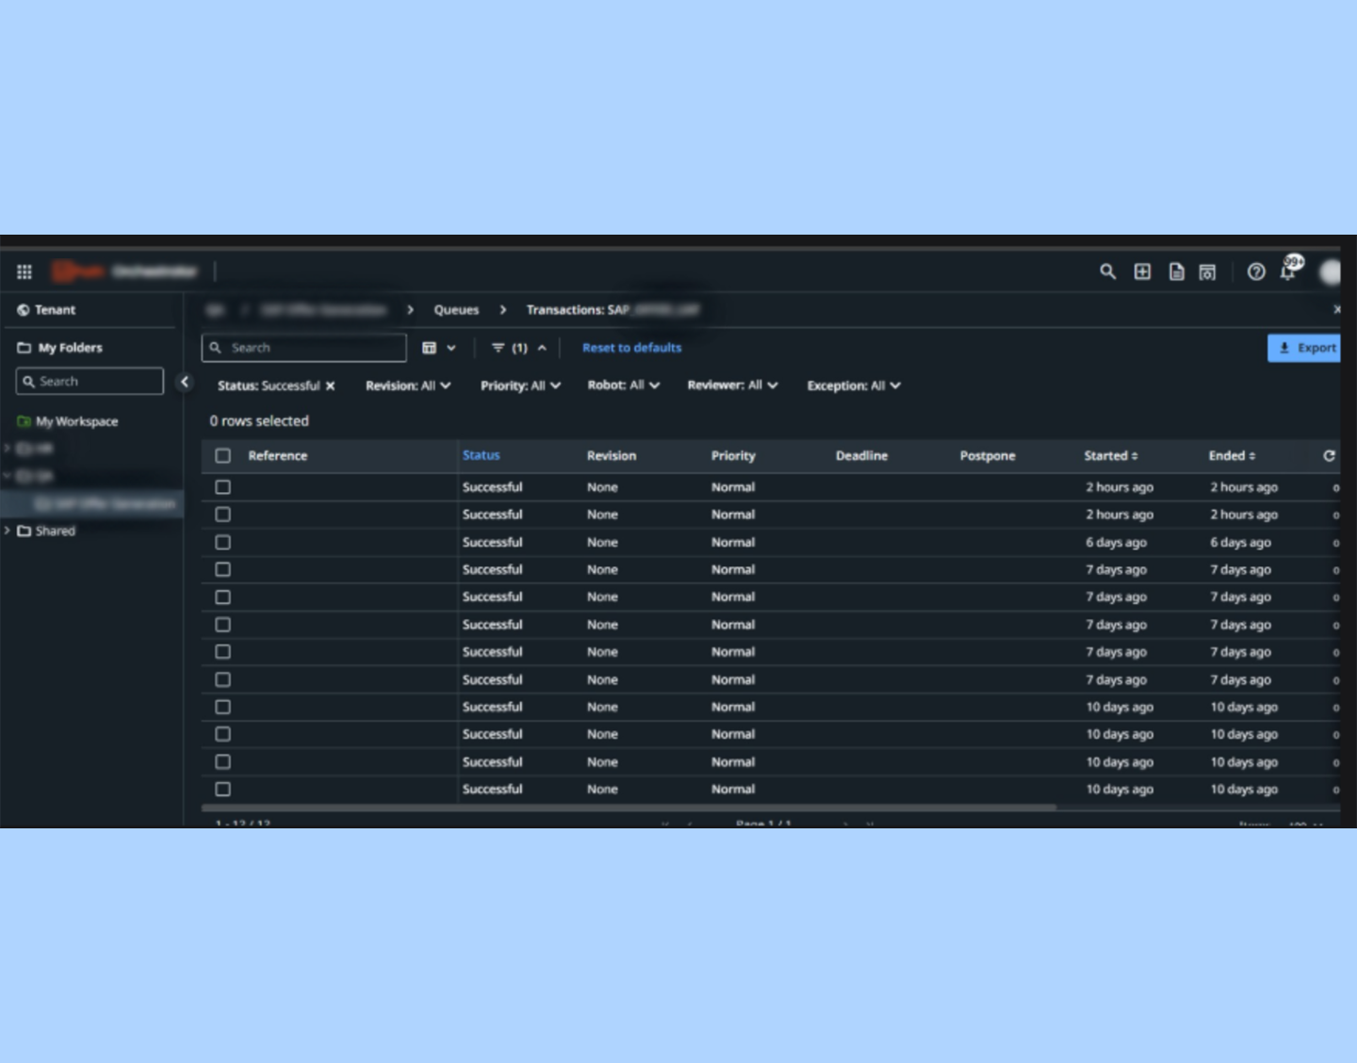Click the magnifier search icon in header
This screenshot has height=1063, width=1357.
(1107, 271)
